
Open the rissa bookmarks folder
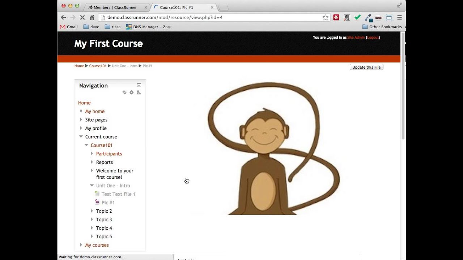[113, 27]
